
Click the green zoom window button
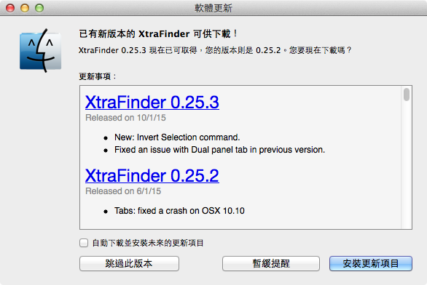(x=39, y=8)
